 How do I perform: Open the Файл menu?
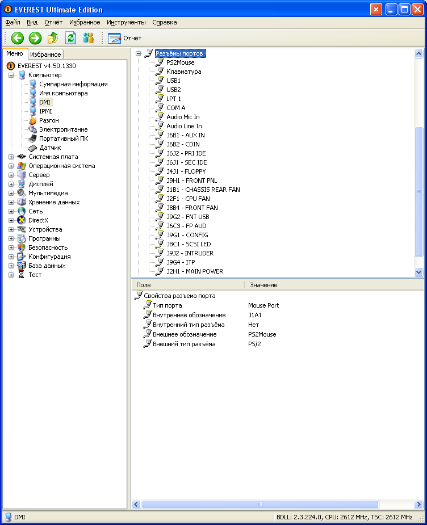tap(12, 23)
